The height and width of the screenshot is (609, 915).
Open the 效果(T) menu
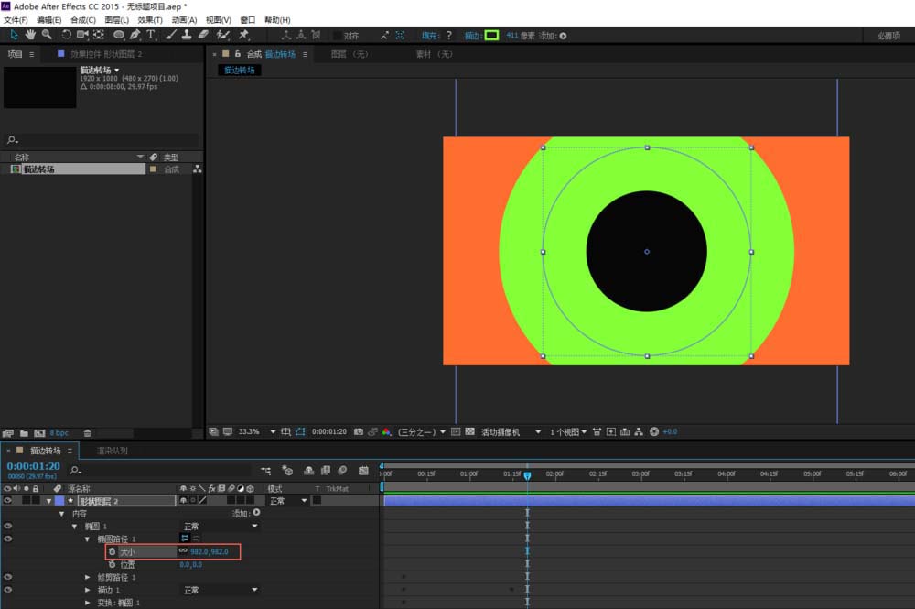tap(150, 20)
